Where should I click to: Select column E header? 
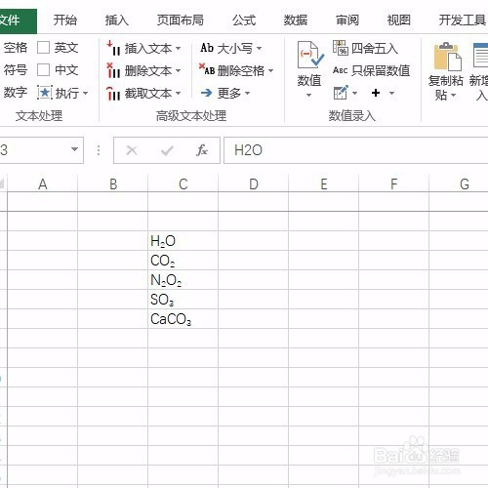click(x=323, y=184)
